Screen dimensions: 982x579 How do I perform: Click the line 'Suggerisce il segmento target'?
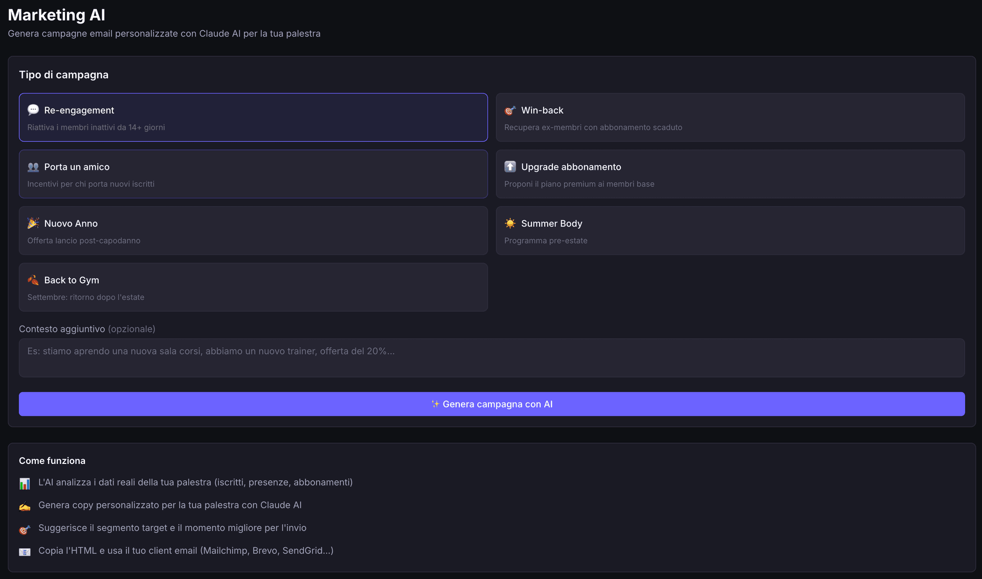pos(172,528)
